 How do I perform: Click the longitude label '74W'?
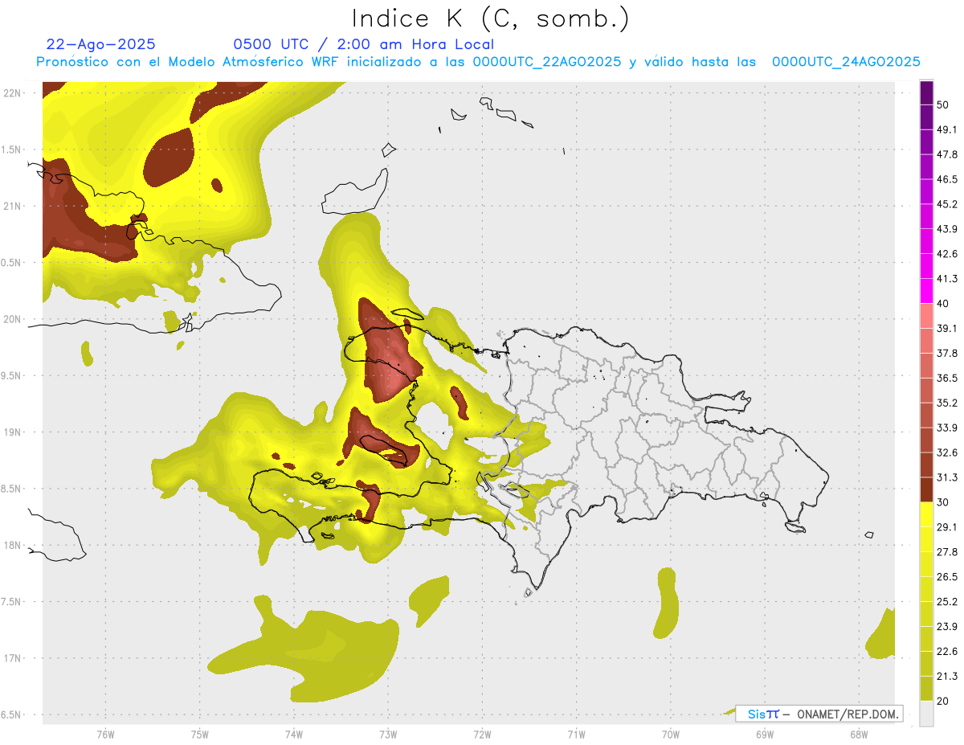point(294,734)
